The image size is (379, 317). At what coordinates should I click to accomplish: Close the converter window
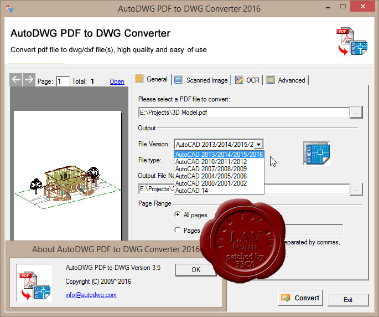coord(362,6)
